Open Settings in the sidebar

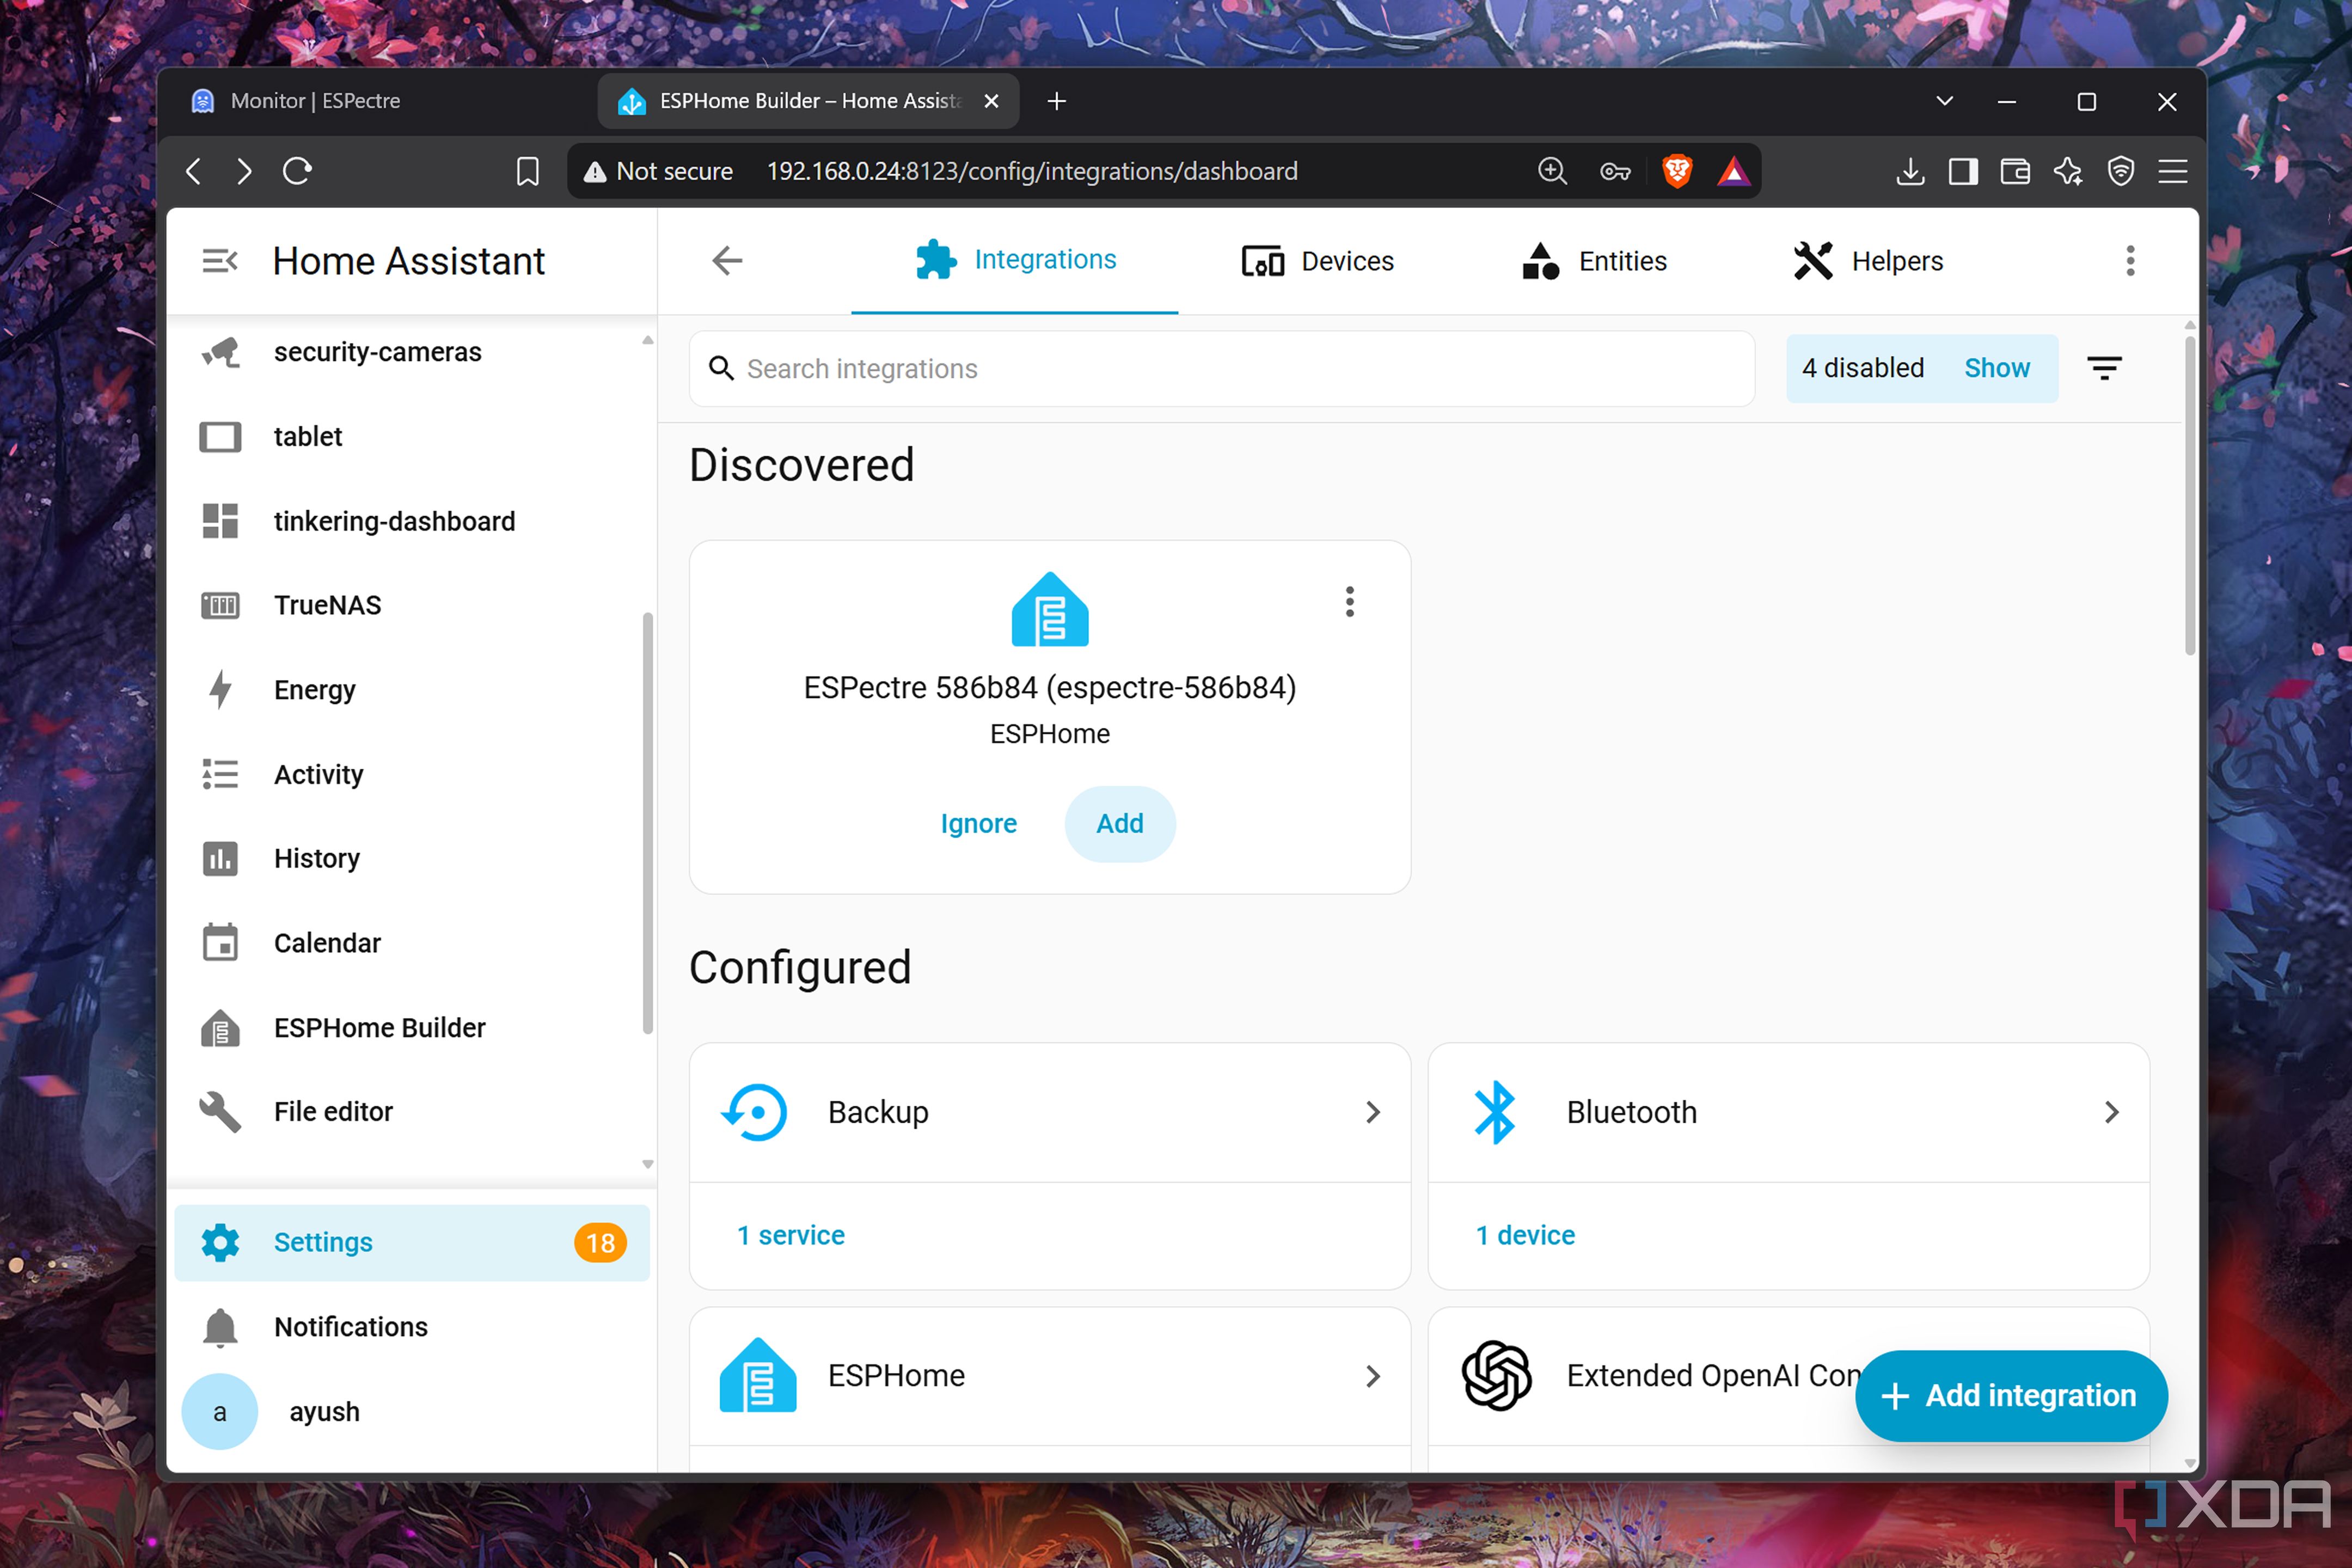(412, 1242)
